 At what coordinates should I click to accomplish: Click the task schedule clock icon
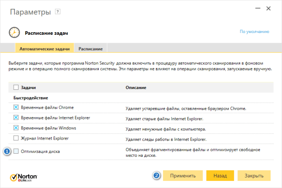pyautogui.click(x=14, y=33)
